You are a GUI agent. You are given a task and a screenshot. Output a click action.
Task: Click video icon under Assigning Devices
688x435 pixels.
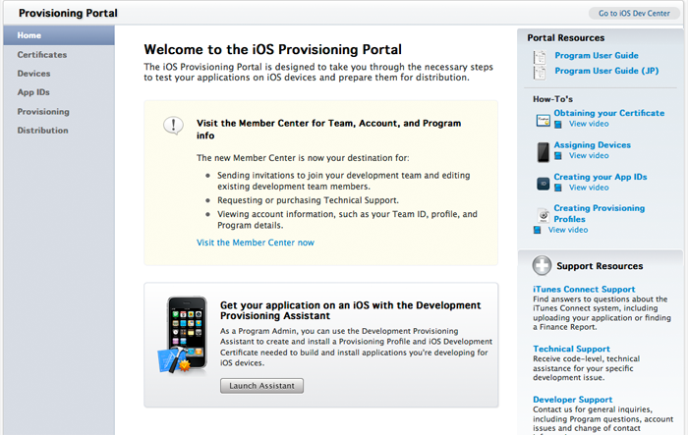558,156
